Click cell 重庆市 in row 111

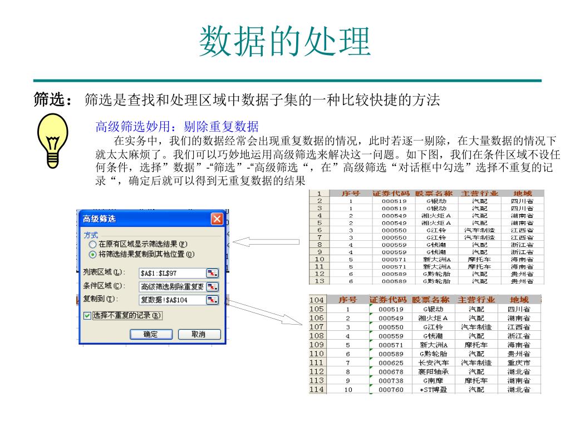(519, 363)
